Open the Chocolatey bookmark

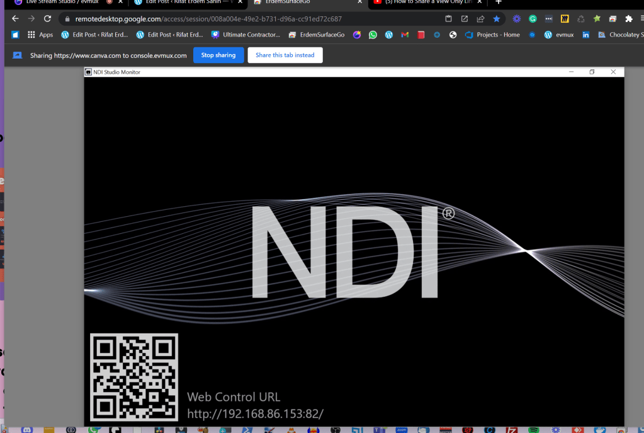(x=621, y=35)
